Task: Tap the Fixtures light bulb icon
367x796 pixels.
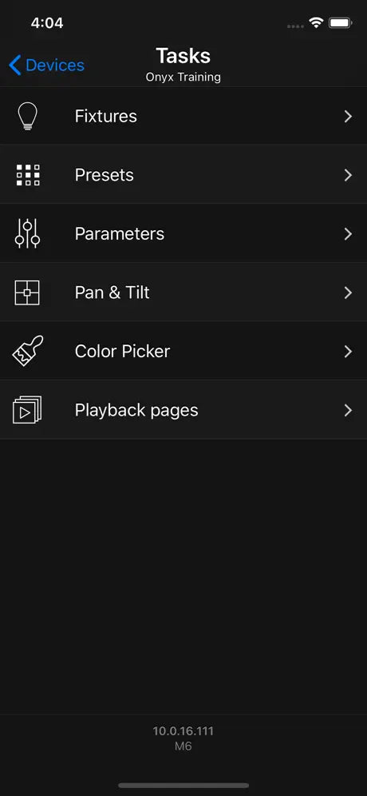Action: coord(27,116)
